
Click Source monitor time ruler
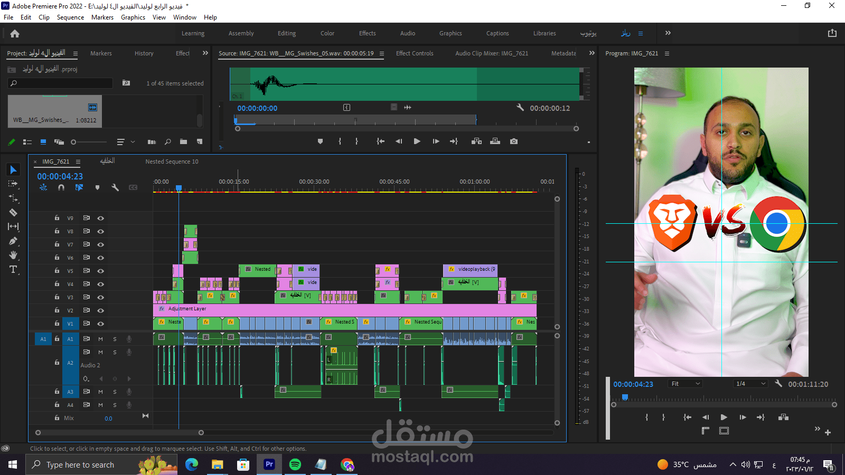click(355, 120)
